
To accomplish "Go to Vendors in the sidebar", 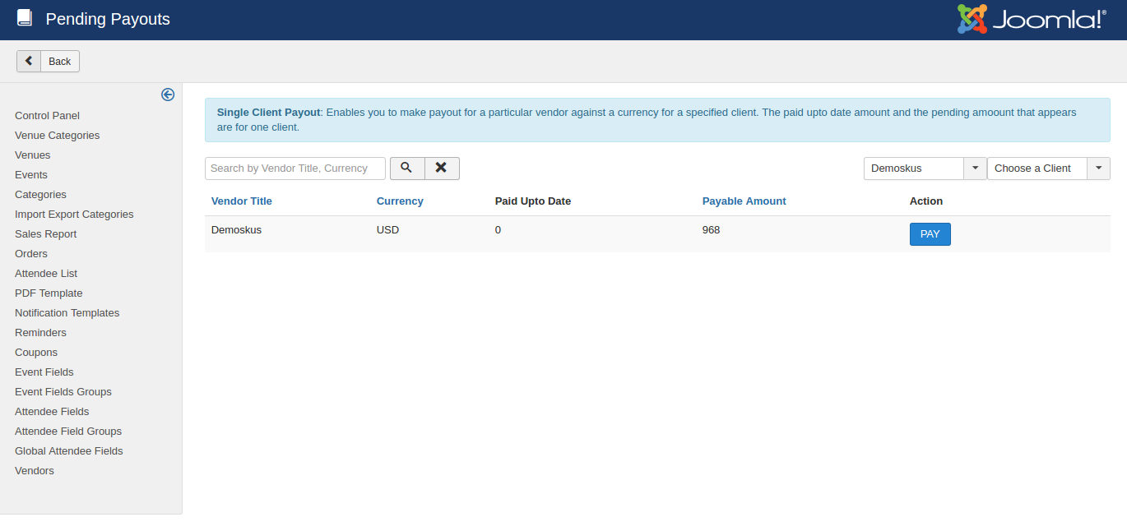I will pos(35,471).
